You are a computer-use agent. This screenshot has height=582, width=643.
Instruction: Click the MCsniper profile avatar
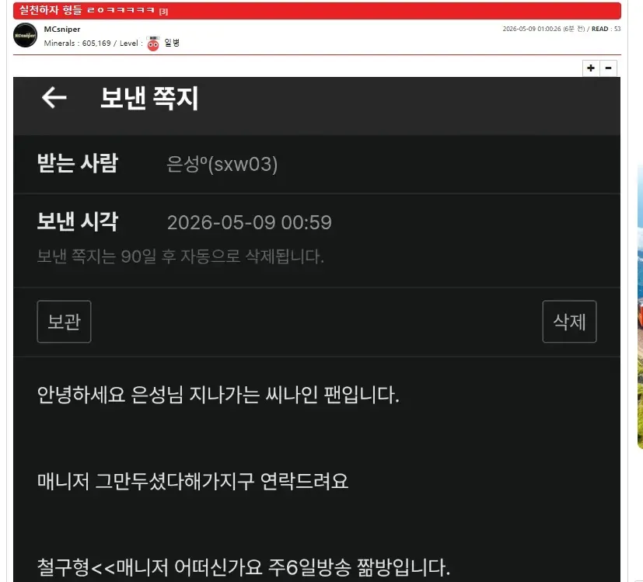pos(26,35)
